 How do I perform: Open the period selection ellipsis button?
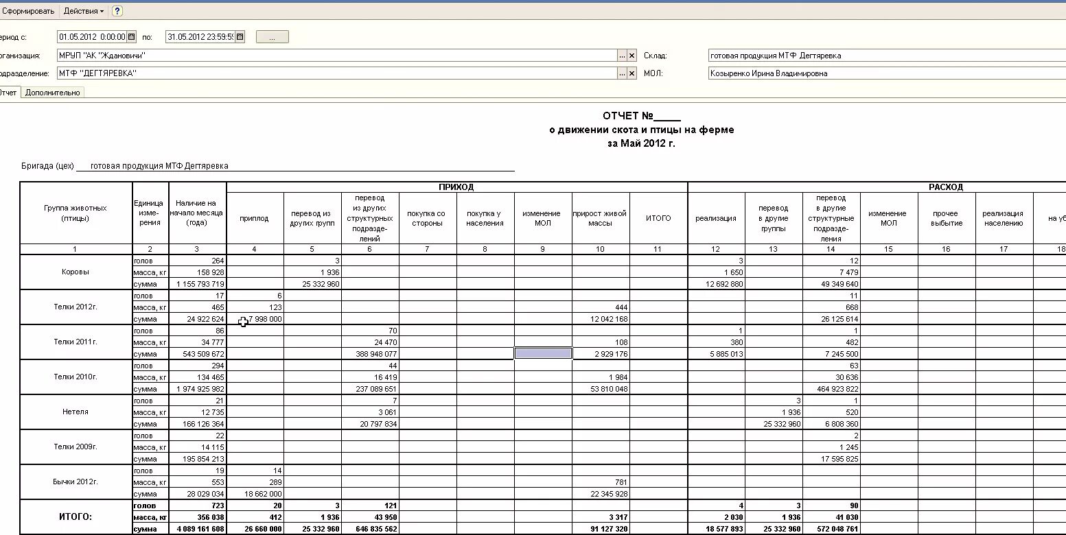pyautogui.click(x=272, y=37)
